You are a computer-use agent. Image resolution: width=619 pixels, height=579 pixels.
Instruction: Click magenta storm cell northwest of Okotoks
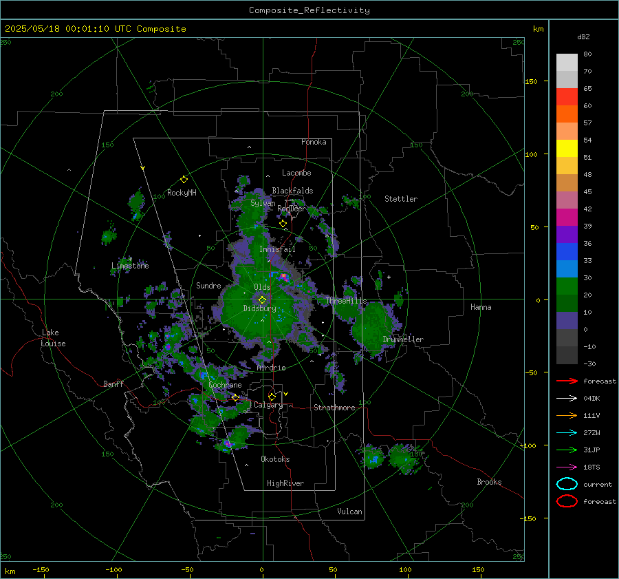click(228, 445)
